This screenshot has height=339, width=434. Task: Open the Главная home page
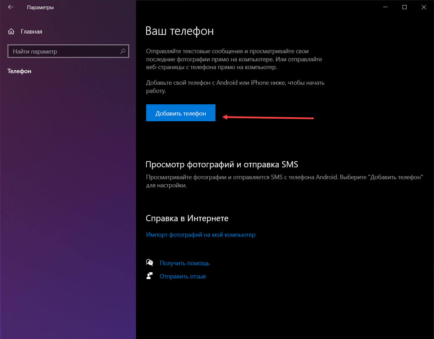pyautogui.click(x=25, y=31)
